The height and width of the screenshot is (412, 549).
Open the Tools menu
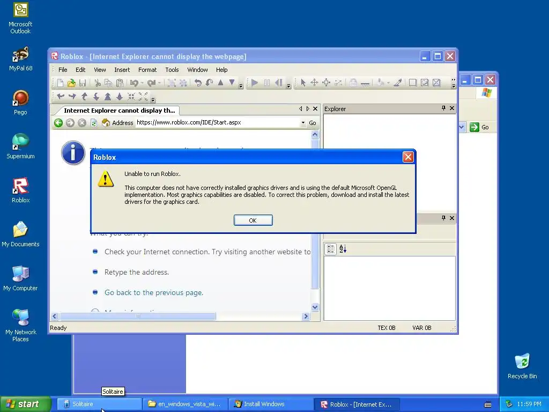[x=172, y=70]
